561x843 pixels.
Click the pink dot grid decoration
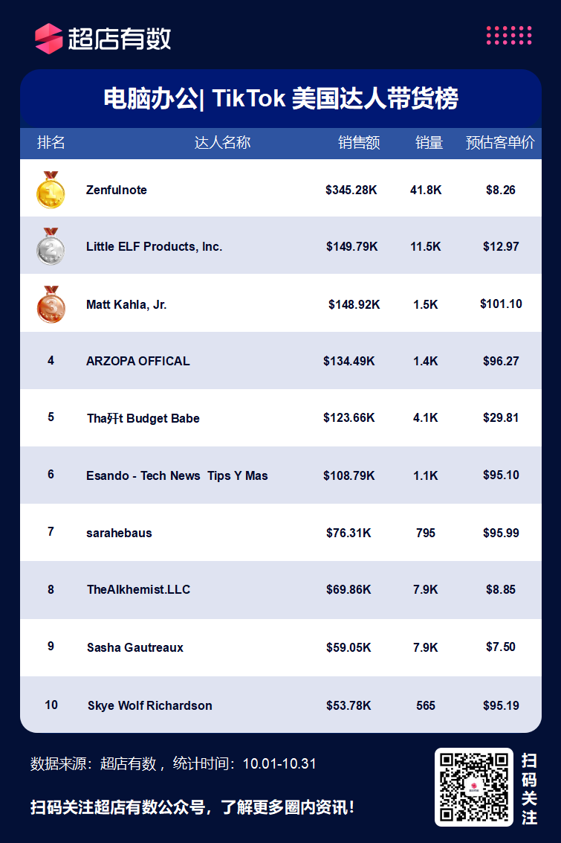coord(509,36)
